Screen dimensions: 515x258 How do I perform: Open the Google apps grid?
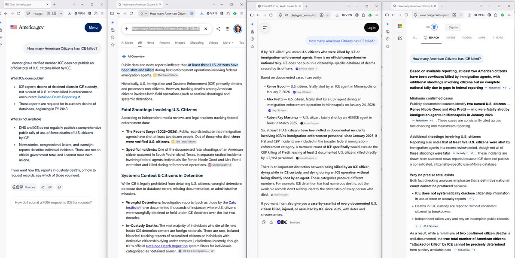pos(227,29)
